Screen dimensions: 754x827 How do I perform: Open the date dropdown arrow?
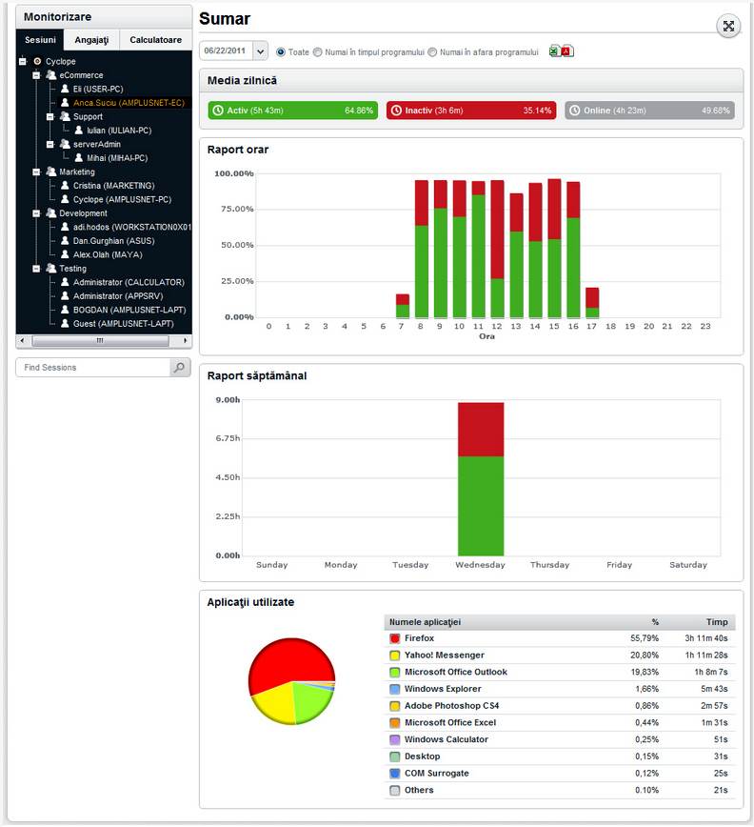[260, 51]
